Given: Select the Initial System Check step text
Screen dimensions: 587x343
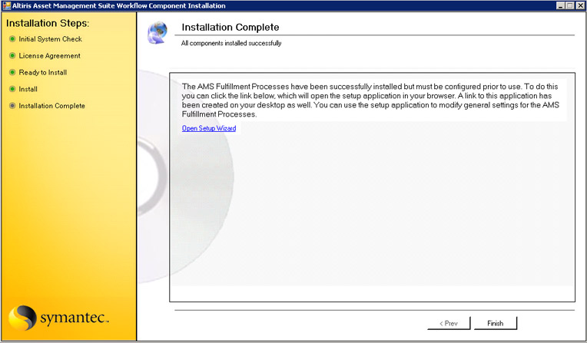Looking at the screenshot, I should pos(51,39).
